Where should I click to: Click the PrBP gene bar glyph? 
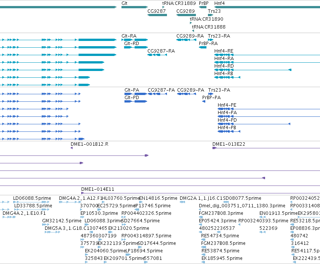(x=203, y=7)
